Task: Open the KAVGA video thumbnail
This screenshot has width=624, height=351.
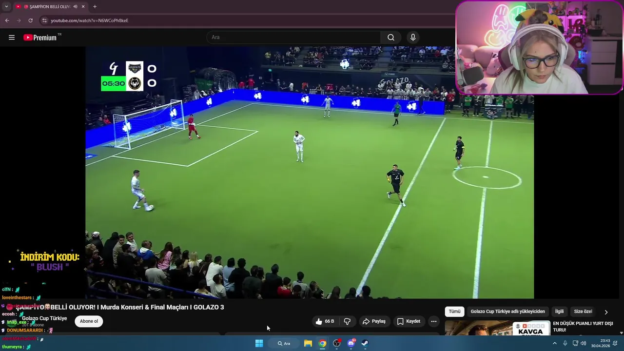Action: [497, 328]
